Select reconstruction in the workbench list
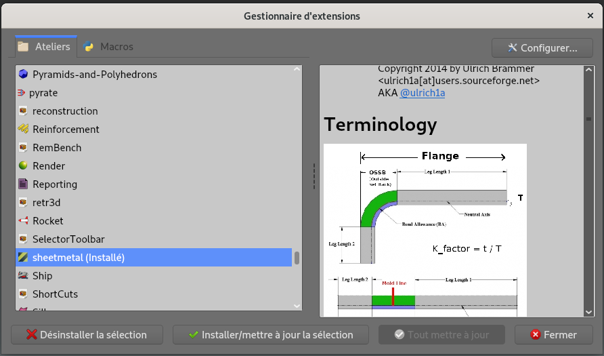The image size is (604, 356). click(65, 111)
